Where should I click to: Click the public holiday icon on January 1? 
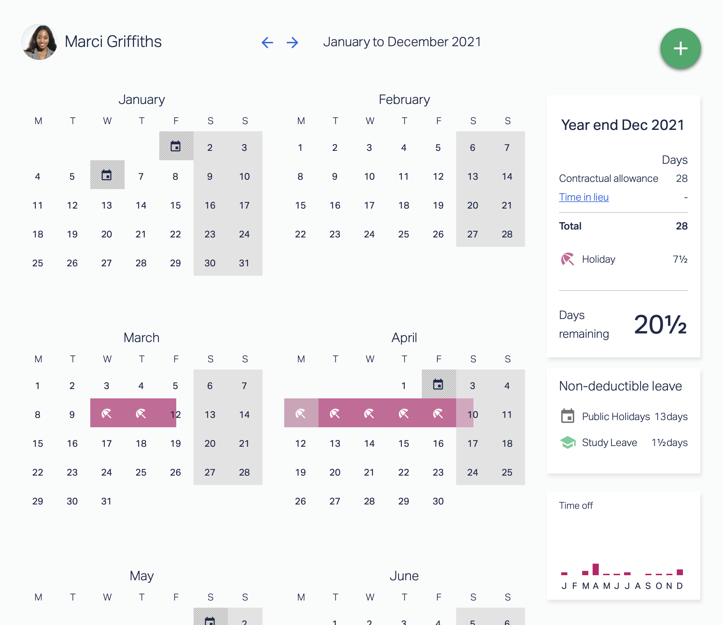click(x=176, y=146)
